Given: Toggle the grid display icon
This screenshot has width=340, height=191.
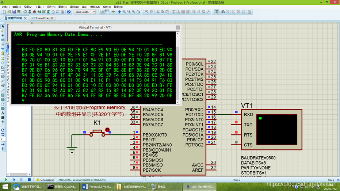Looking at the screenshot, I should 107,12.
